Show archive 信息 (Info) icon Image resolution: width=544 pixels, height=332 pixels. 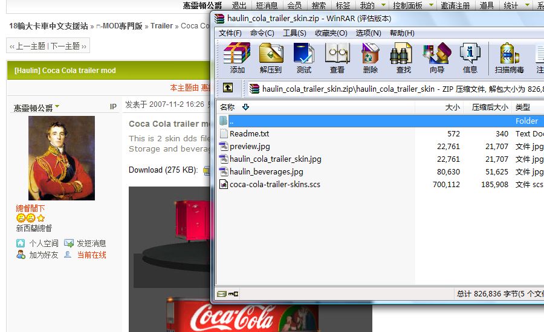(470, 58)
